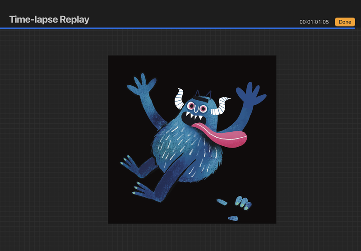Tap the monster's right white horn

(x=223, y=105)
